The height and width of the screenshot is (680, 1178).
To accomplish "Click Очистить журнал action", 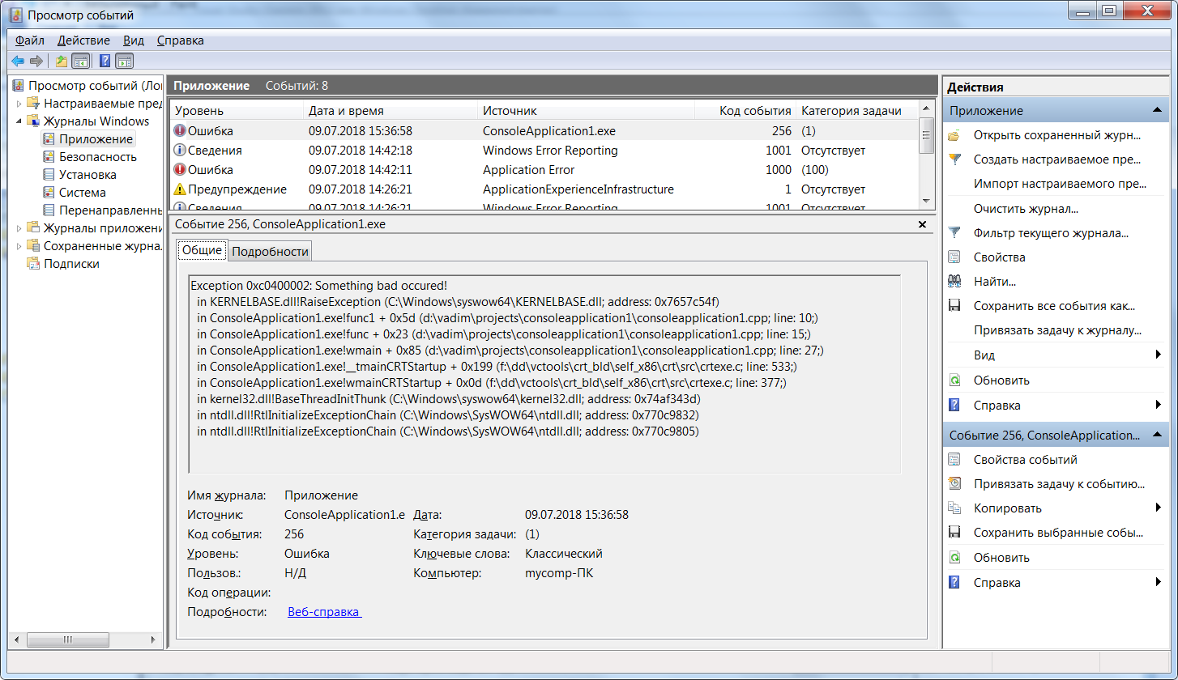I will click(1026, 209).
